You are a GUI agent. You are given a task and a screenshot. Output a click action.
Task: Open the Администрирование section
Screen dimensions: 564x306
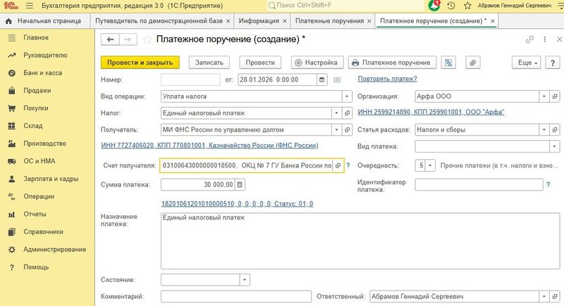[x=55, y=249]
